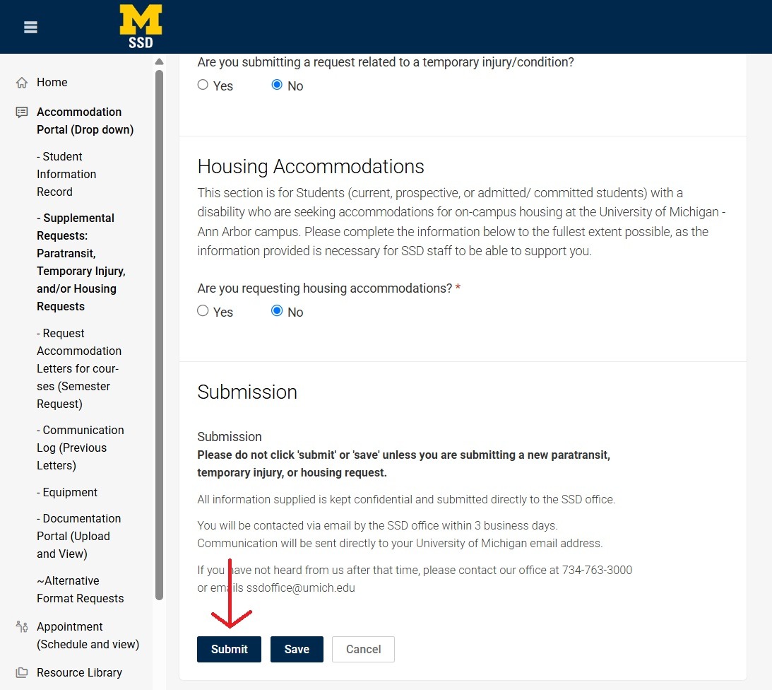Click the sidebar vertical scrollbar
The width and height of the screenshot is (772, 690).
[159, 335]
